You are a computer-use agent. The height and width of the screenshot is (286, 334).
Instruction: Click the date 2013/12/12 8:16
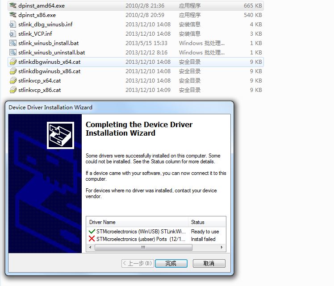(x=146, y=53)
